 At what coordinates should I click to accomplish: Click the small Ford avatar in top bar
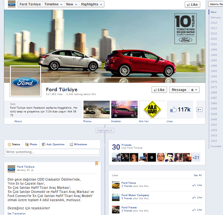(x=12, y=4)
